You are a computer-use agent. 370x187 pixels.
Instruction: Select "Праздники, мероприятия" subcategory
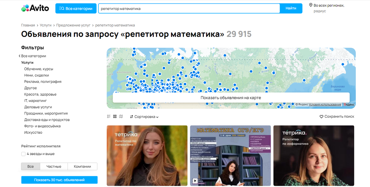coord(46,113)
